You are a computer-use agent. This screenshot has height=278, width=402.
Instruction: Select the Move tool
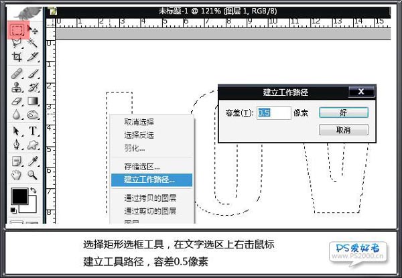(x=33, y=31)
